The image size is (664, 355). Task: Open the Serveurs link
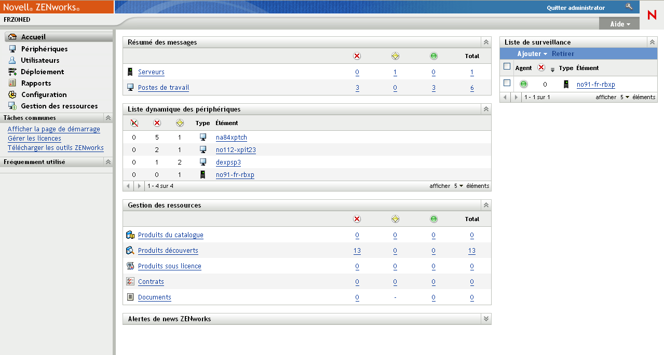(x=151, y=72)
